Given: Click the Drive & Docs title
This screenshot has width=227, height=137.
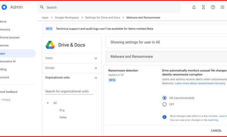Looking at the screenshot, I should coord(72,45).
